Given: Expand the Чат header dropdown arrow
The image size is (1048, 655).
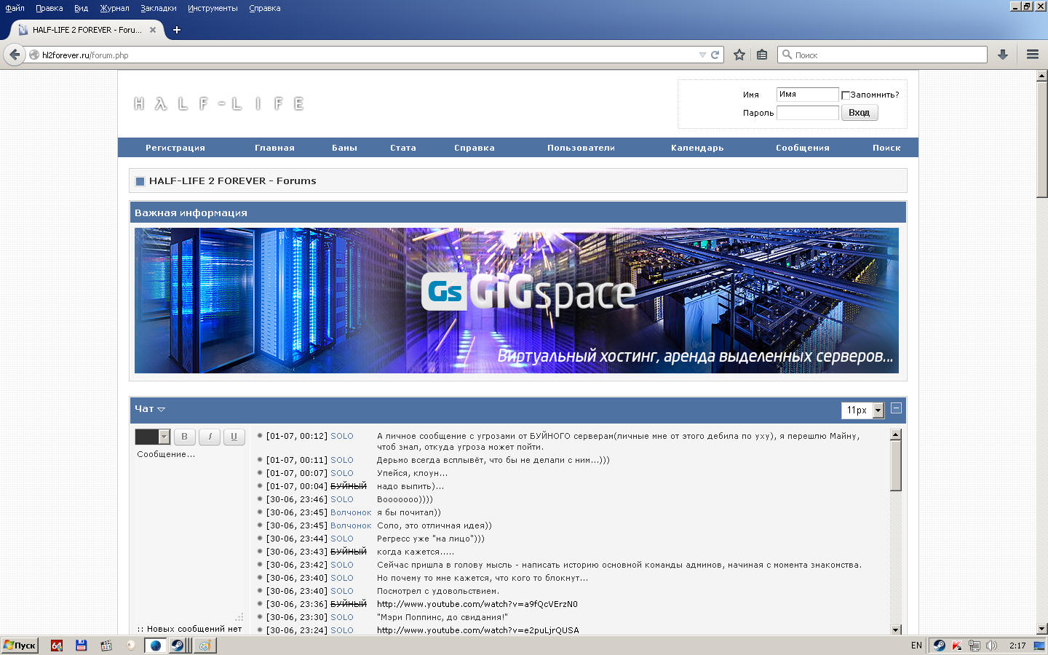Looking at the screenshot, I should [x=161, y=410].
